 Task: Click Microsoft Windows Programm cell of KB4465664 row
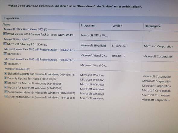coord(92,98)
